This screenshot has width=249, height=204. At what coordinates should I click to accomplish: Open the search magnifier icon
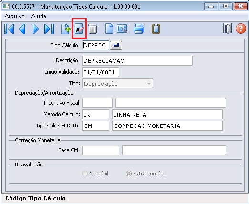[x=122, y=29]
